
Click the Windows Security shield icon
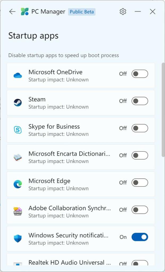18,239
